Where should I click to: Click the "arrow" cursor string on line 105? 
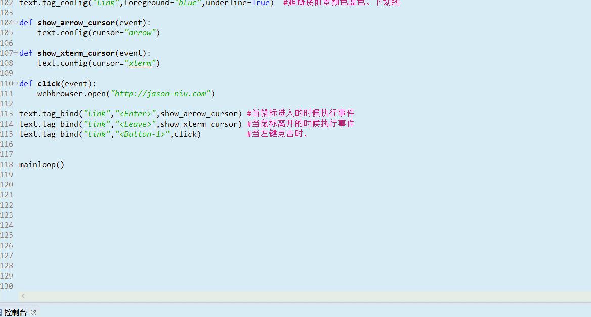coord(140,32)
